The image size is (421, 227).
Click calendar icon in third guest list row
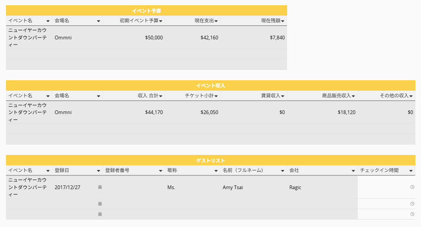click(100, 214)
